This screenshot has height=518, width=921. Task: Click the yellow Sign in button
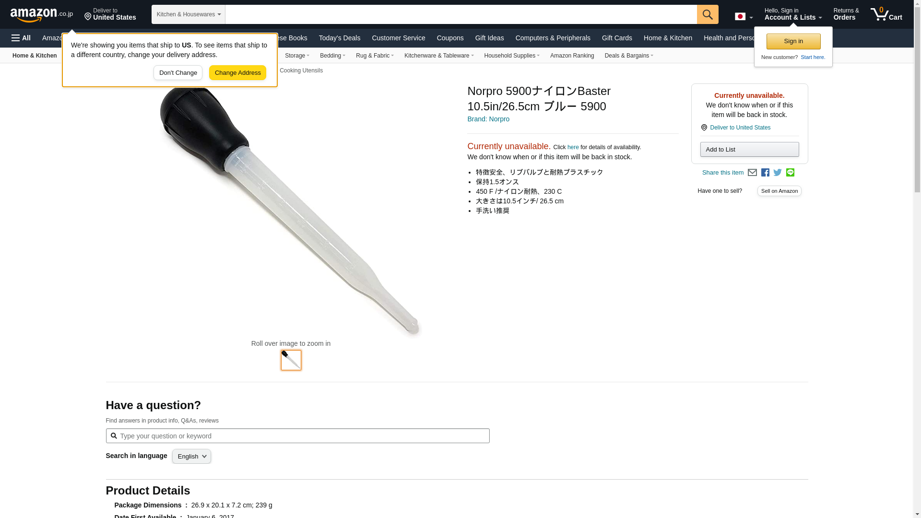click(x=793, y=41)
